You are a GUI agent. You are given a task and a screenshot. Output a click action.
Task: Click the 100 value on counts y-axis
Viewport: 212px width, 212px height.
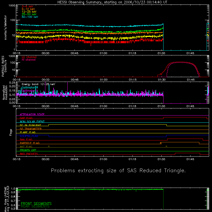click(x=13, y=20)
